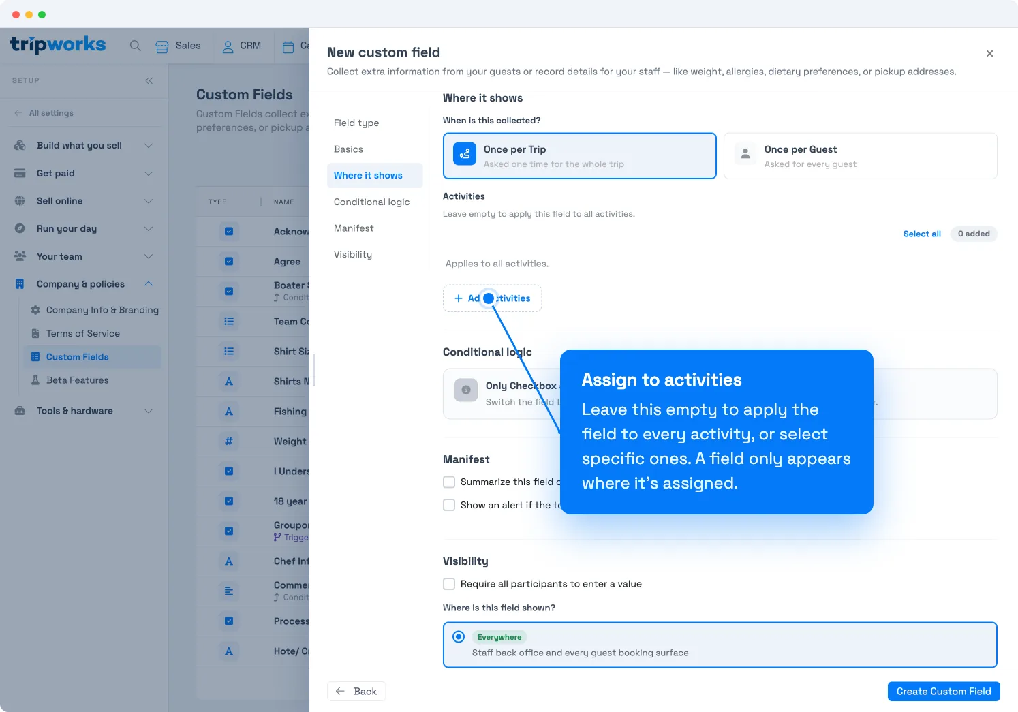Click the Get paid card icon
1018x712 pixels.
(20, 173)
